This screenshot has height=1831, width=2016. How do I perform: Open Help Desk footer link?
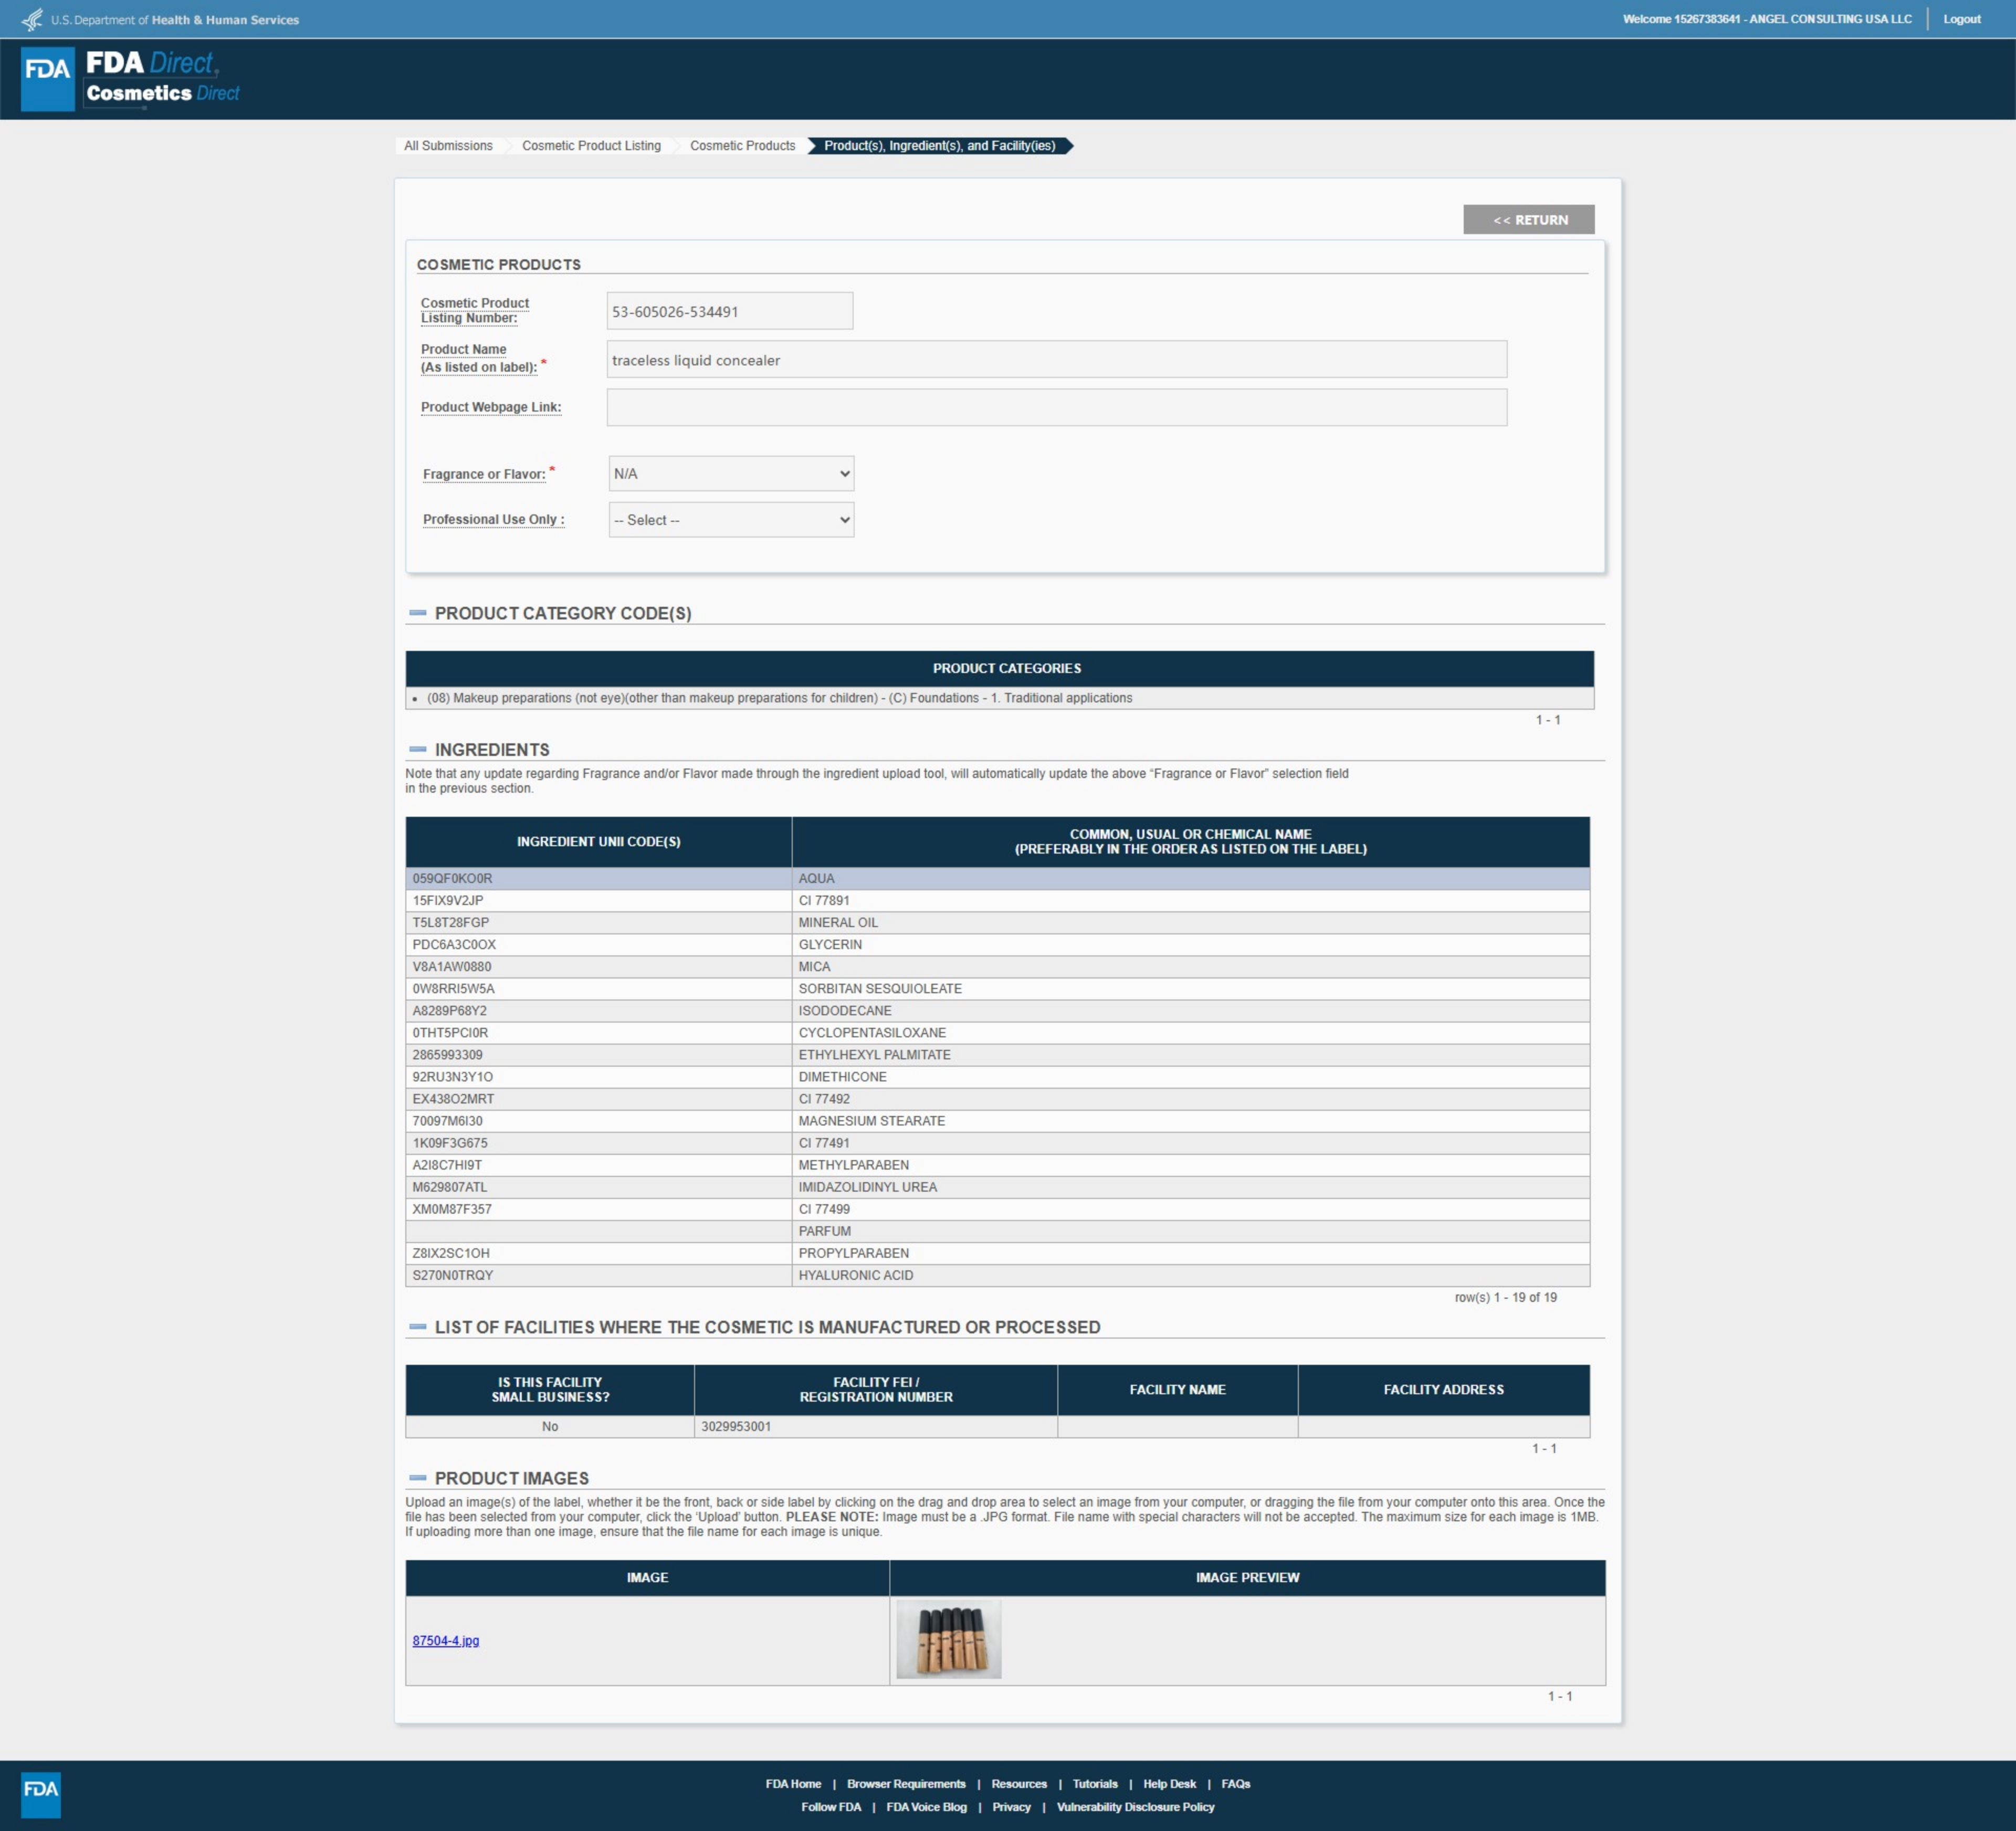pos(1169,1783)
